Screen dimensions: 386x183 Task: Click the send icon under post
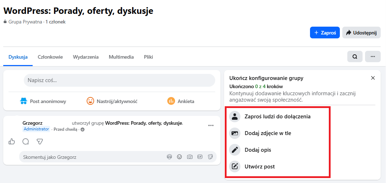tap(40, 141)
